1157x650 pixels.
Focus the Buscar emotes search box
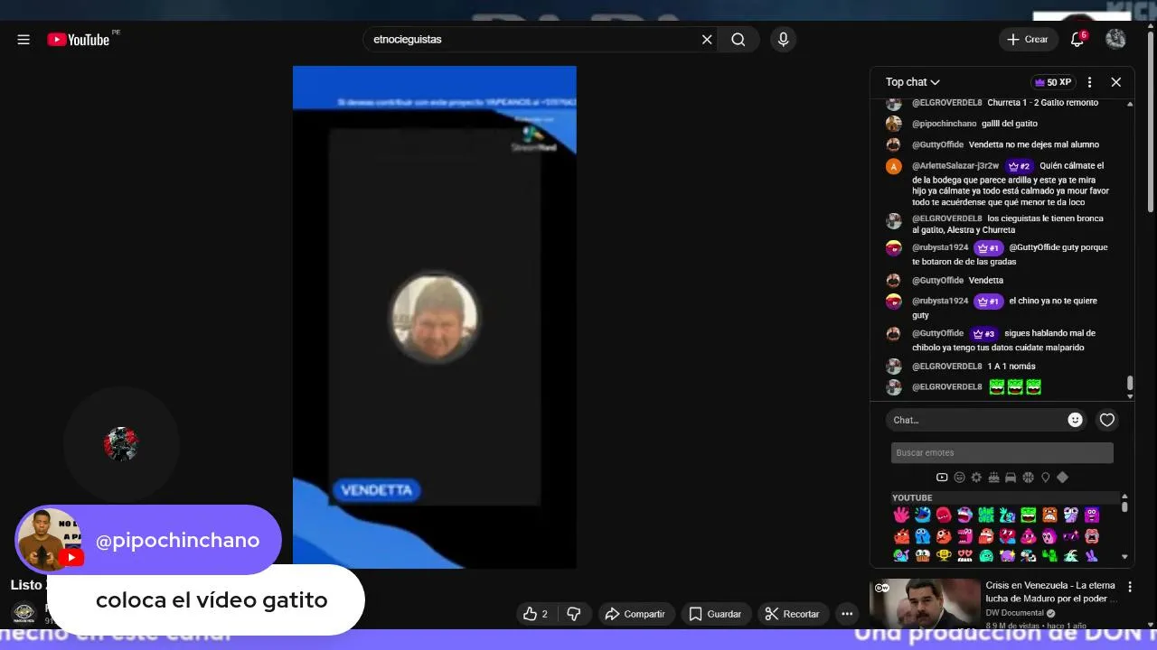pos(1002,452)
